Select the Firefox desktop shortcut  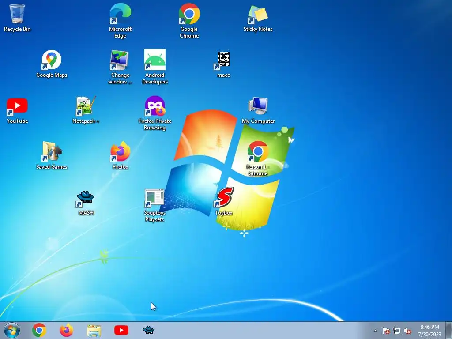tap(120, 156)
